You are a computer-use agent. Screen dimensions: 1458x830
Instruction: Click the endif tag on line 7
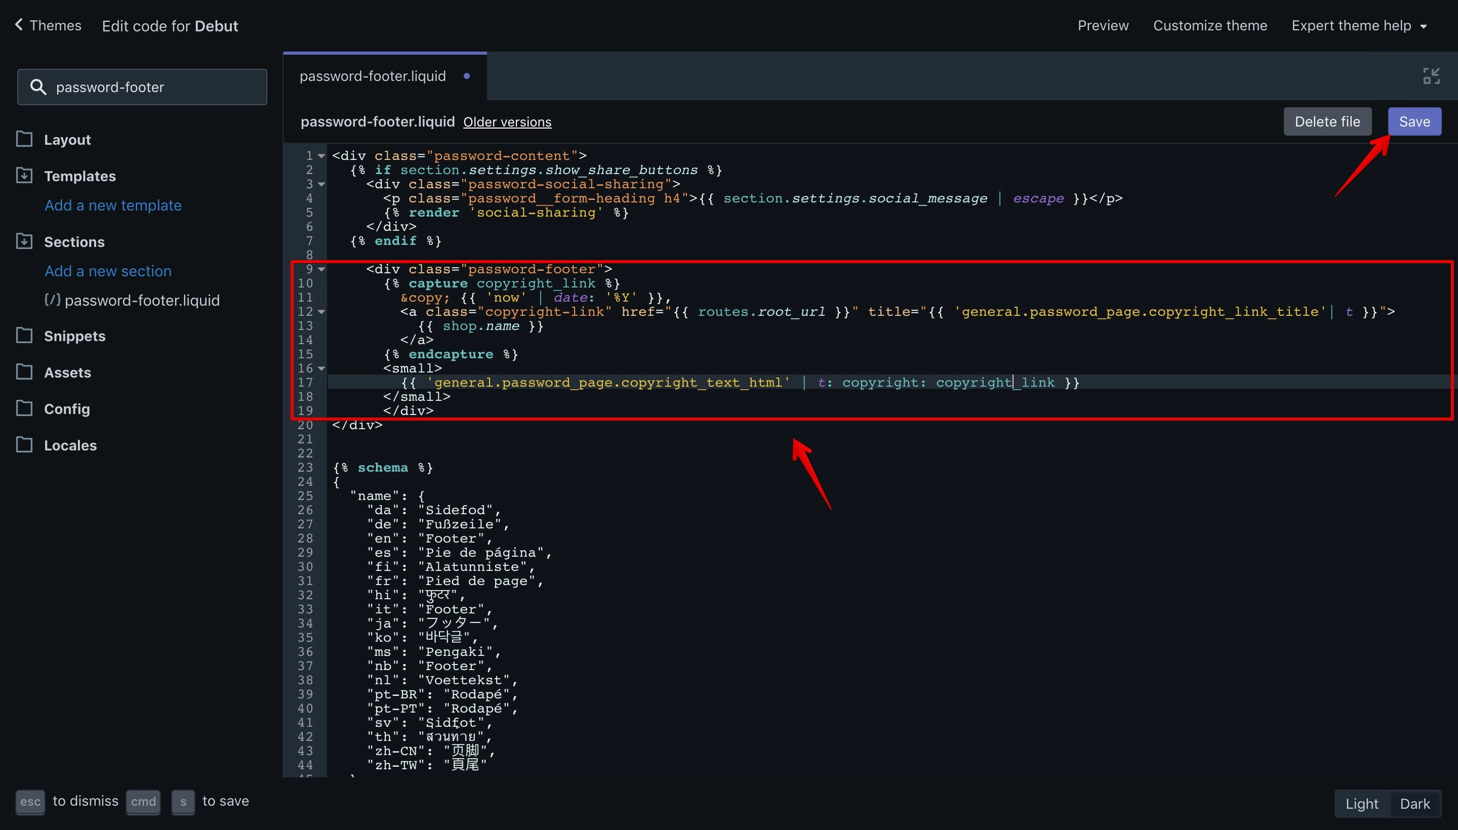coord(395,240)
